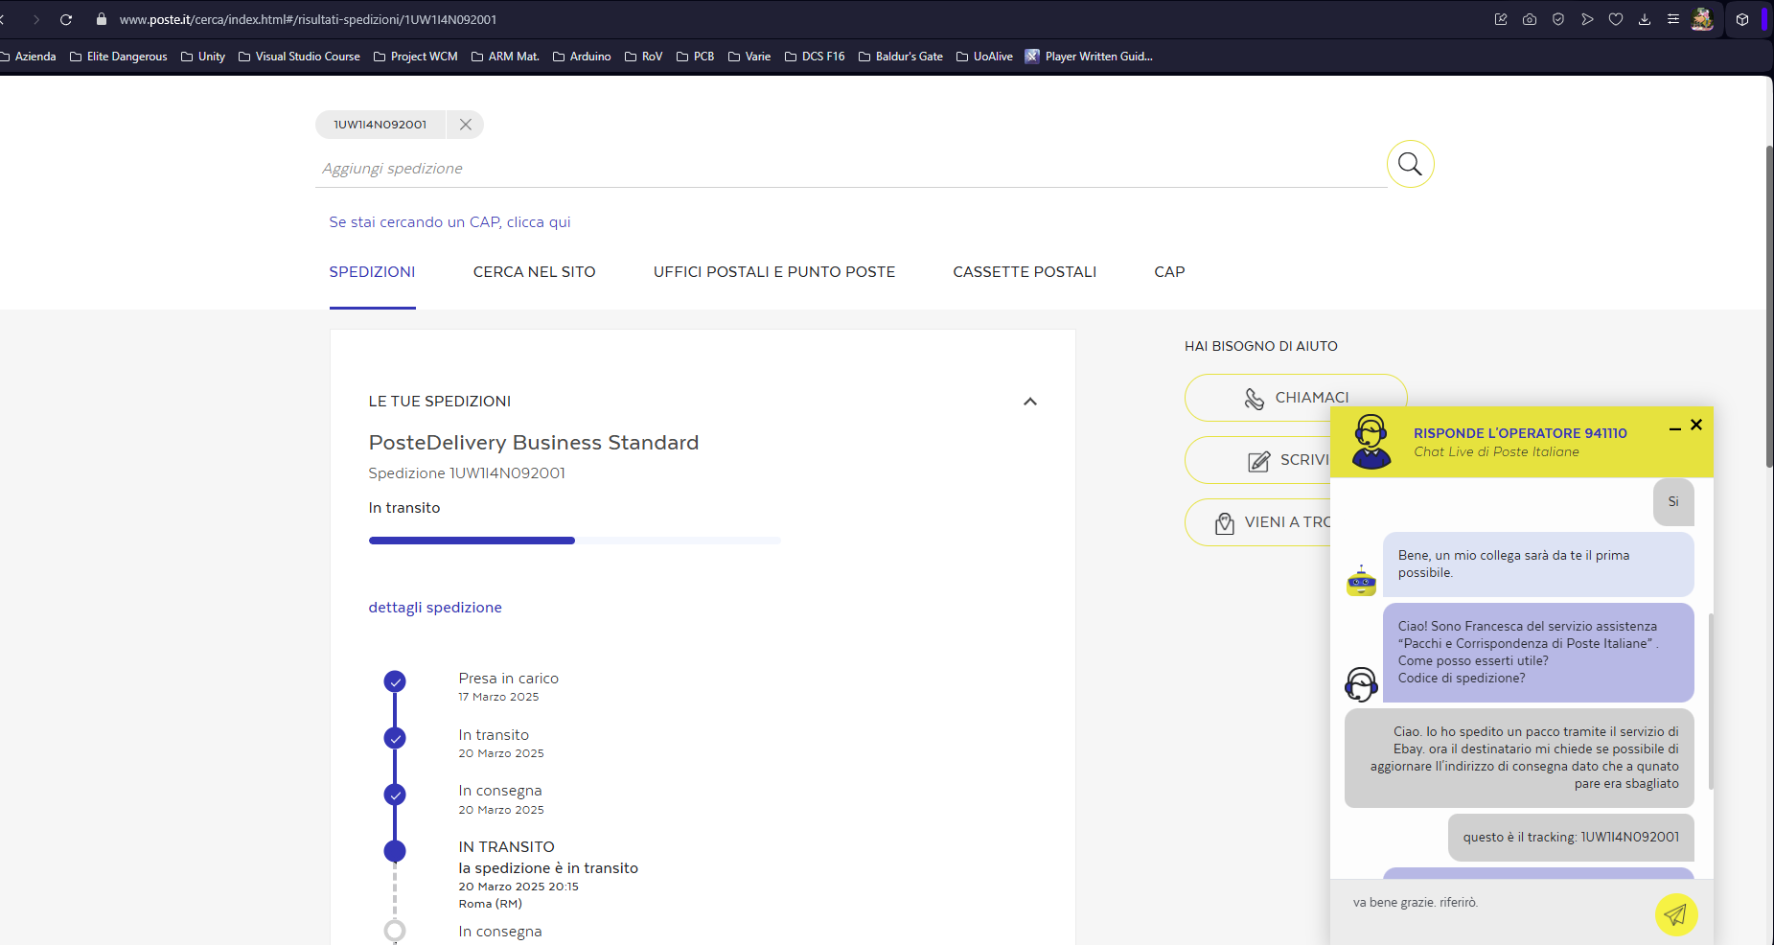1774x945 pixels.
Task: Click the 'In consegna' 20 Marzo checkmark marker
Action: (x=395, y=795)
